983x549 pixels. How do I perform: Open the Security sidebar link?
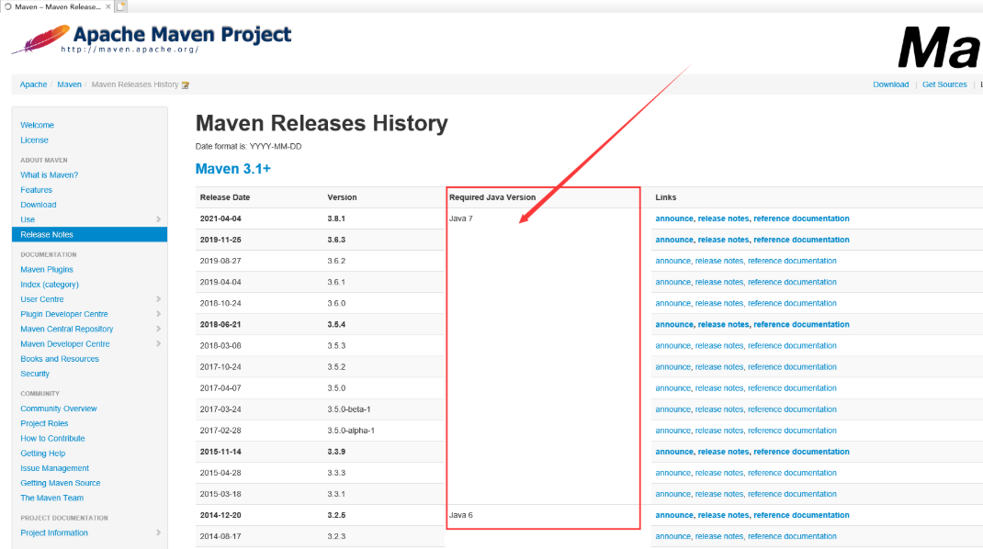(35, 374)
